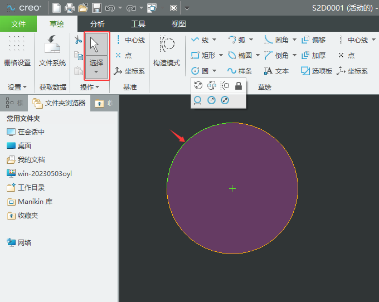Screen dimensions: 379x302
Task: Select the 圆 circle tool
Action: pyautogui.click(x=200, y=71)
